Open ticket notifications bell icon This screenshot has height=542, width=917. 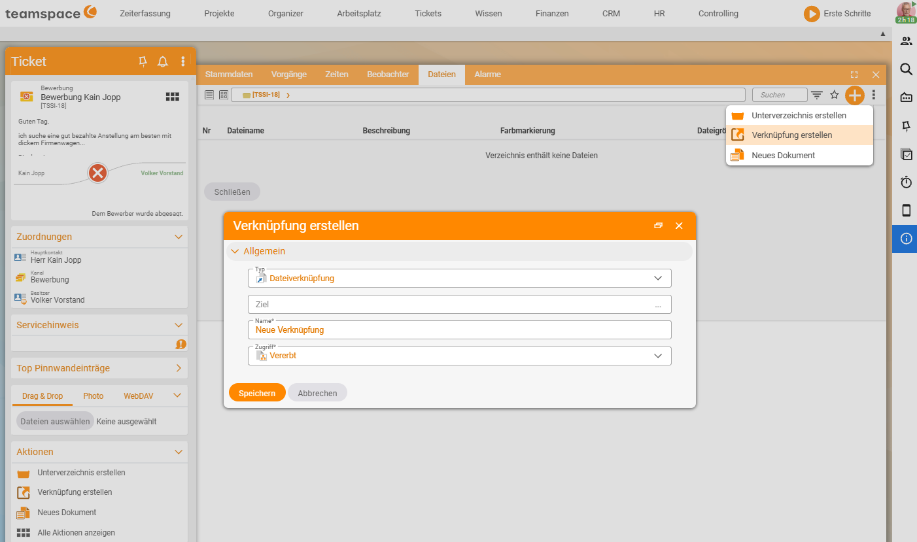(x=163, y=61)
